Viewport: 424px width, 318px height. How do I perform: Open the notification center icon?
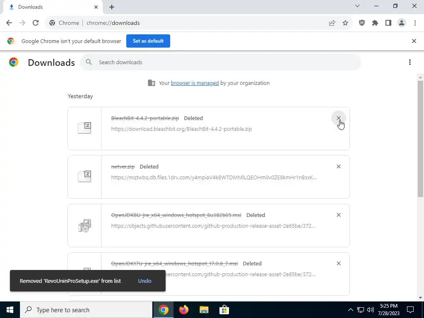pos(410,310)
